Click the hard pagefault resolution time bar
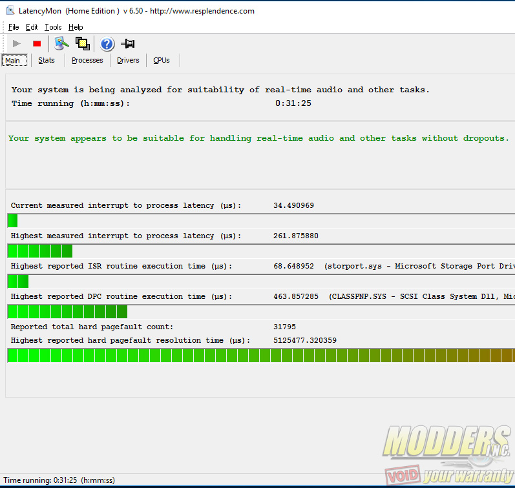Image resolution: width=515 pixels, height=488 pixels. 261,356
